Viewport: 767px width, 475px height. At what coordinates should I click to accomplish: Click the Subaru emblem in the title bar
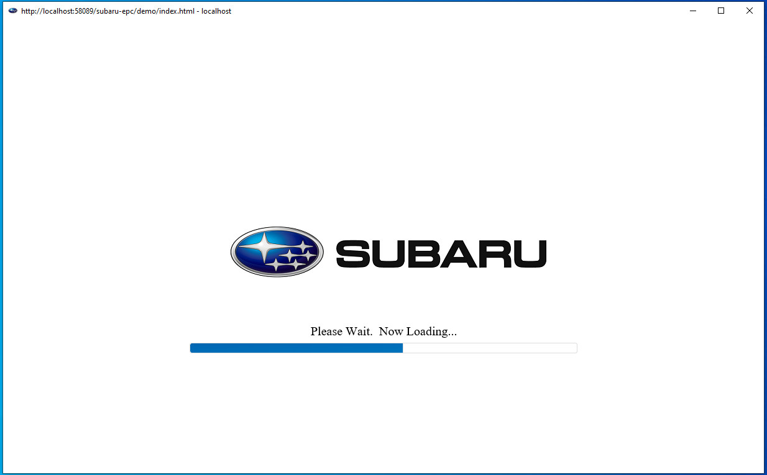pyautogui.click(x=12, y=11)
